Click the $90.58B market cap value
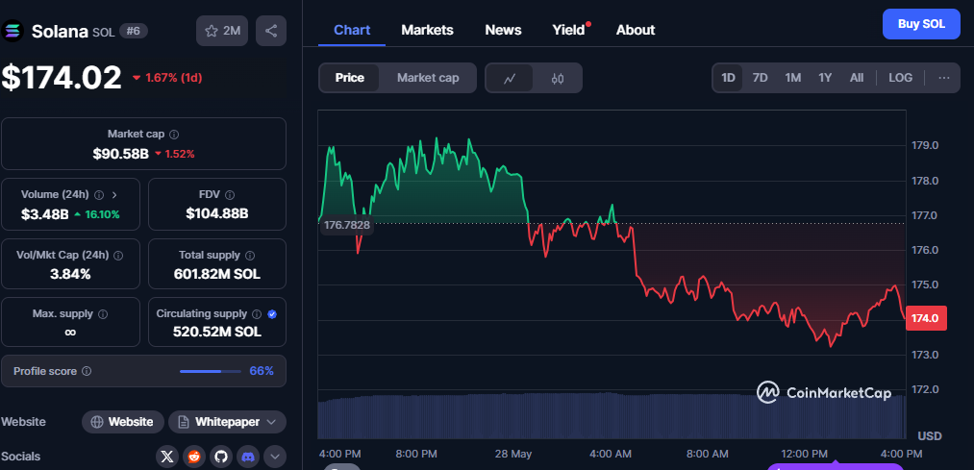 120,154
